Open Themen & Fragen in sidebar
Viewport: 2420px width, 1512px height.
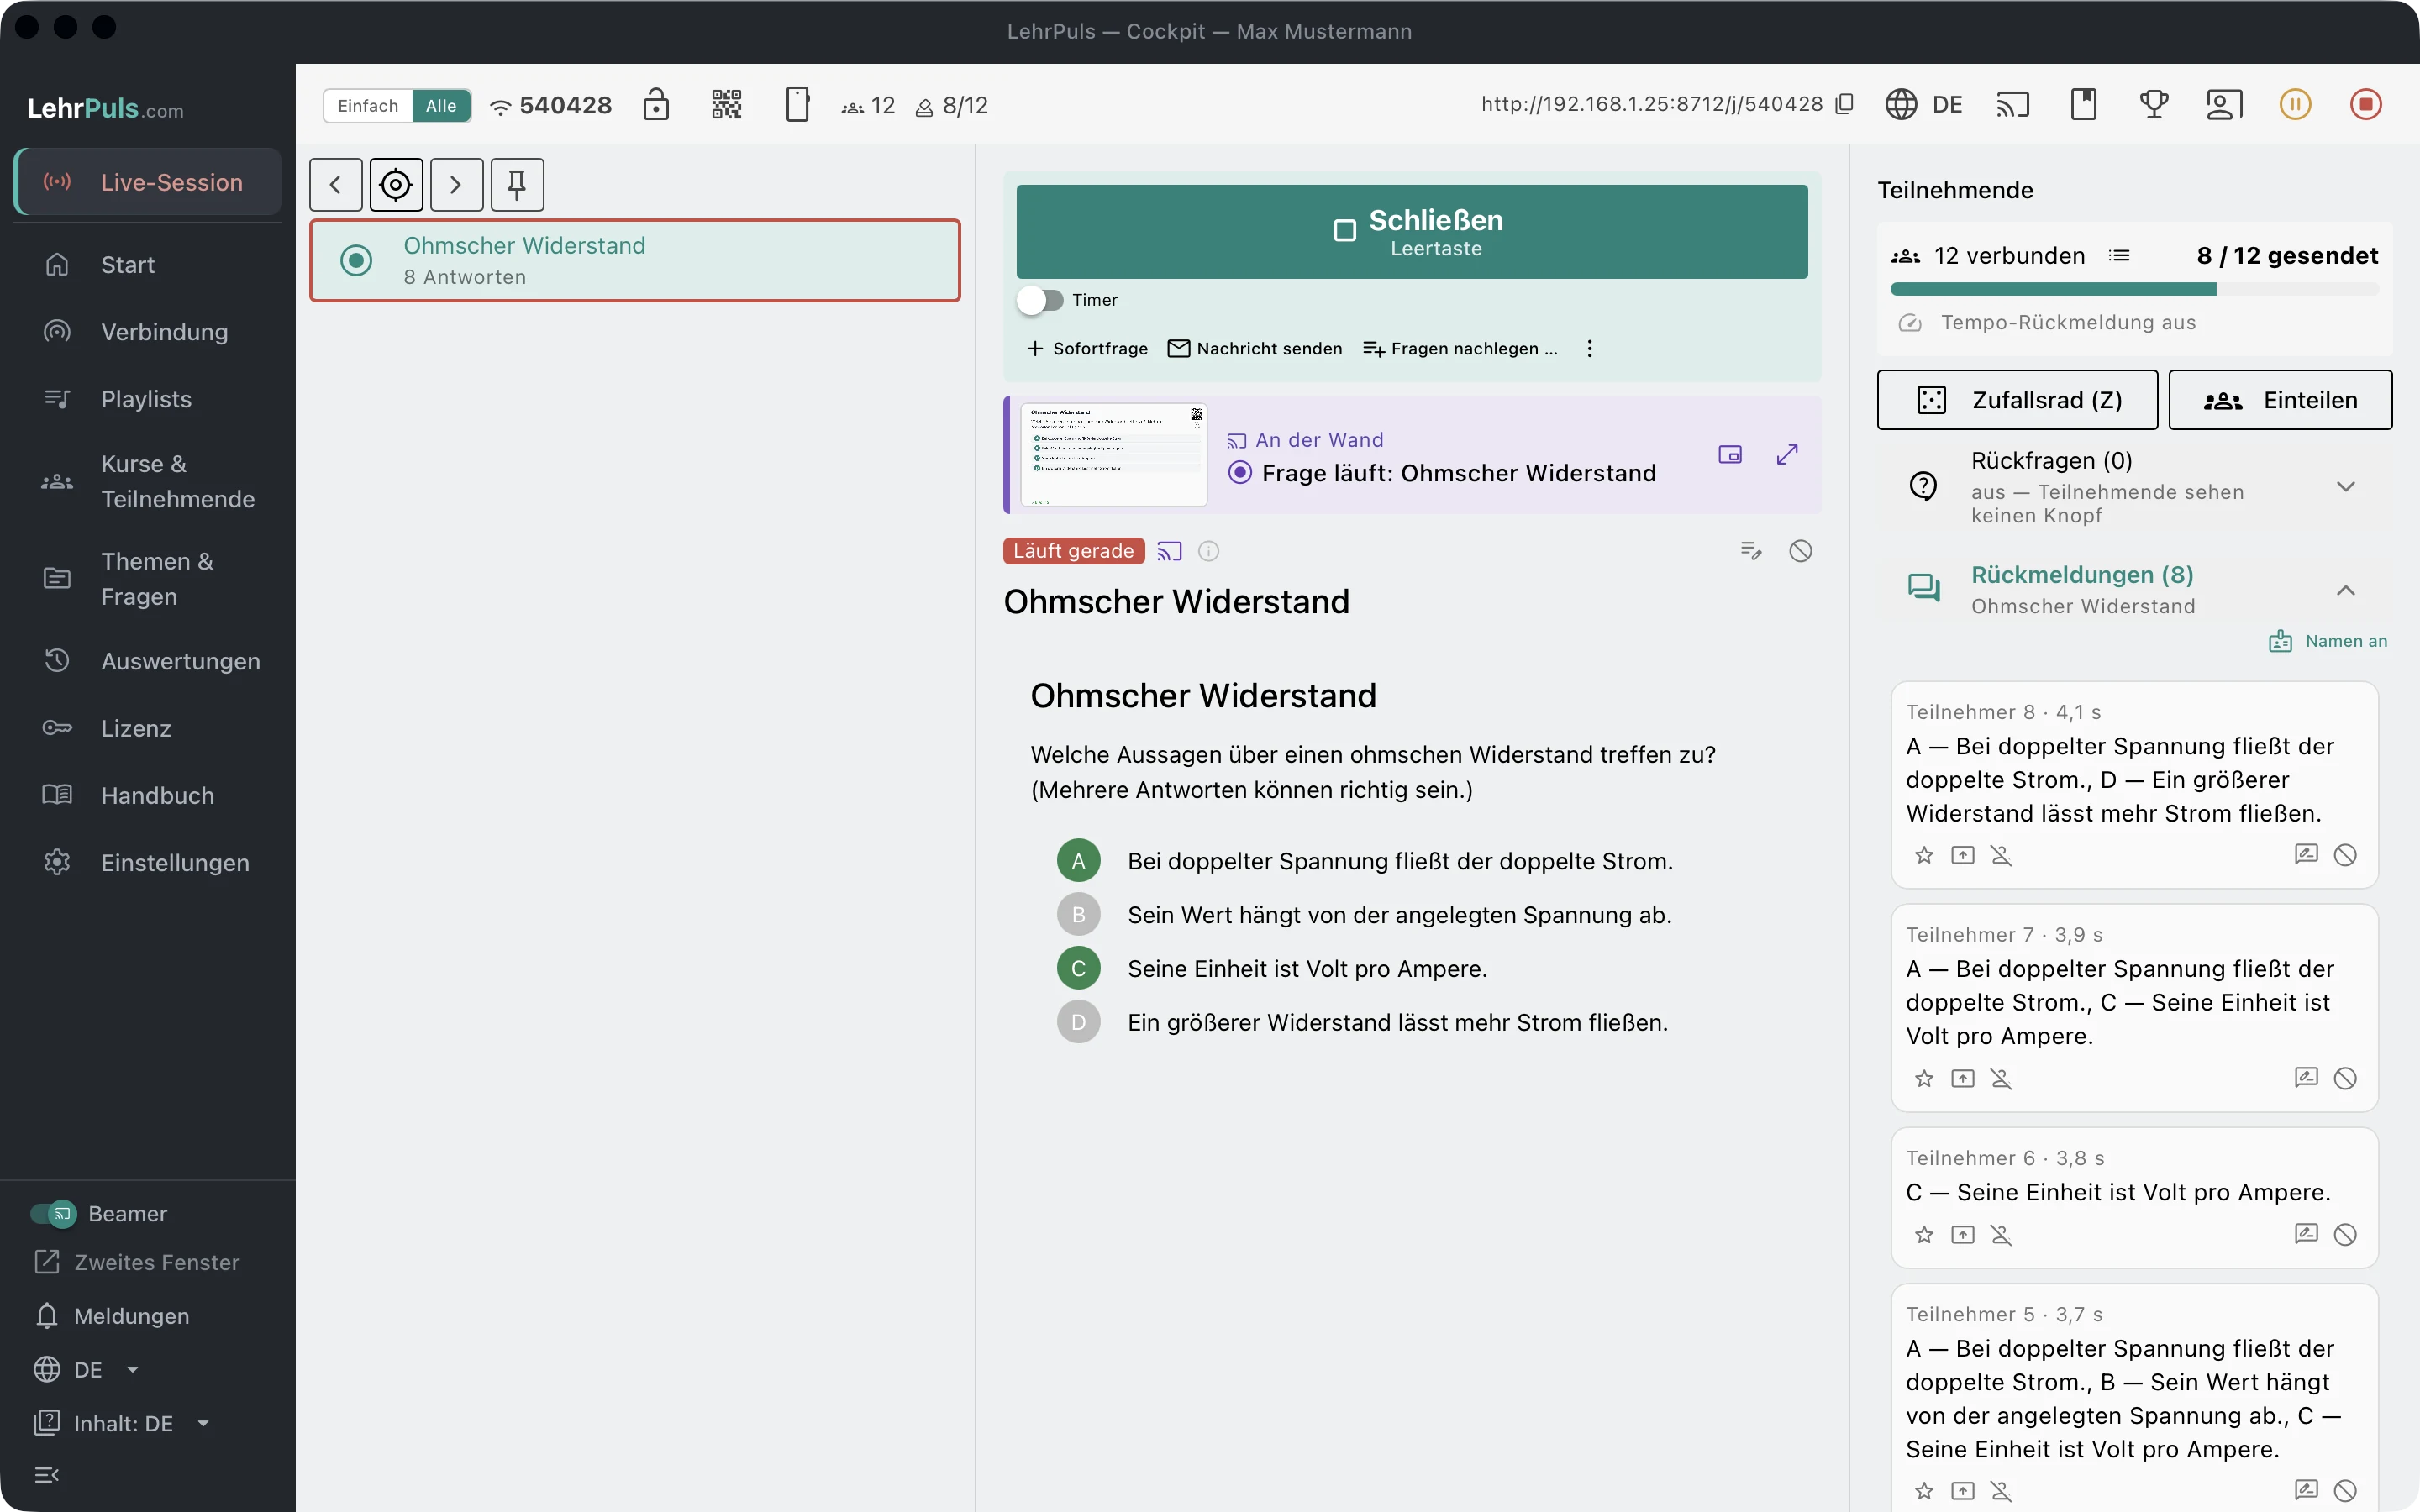[148, 579]
